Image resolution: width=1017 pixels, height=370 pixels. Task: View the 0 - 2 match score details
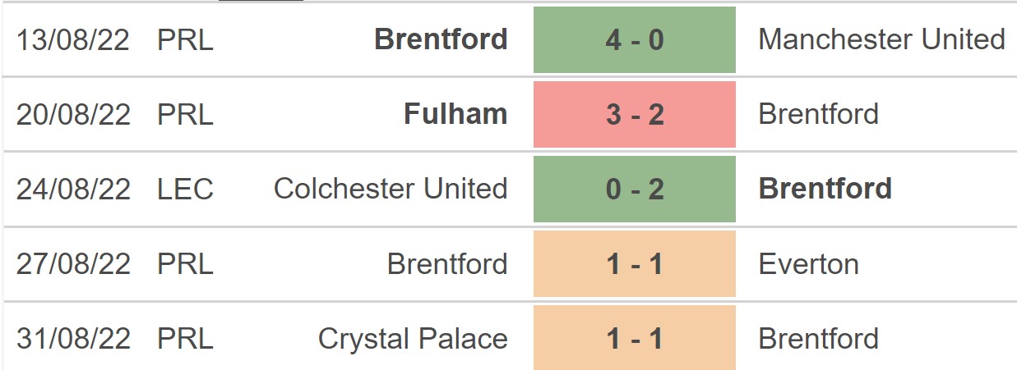click(x=634, y=189)
